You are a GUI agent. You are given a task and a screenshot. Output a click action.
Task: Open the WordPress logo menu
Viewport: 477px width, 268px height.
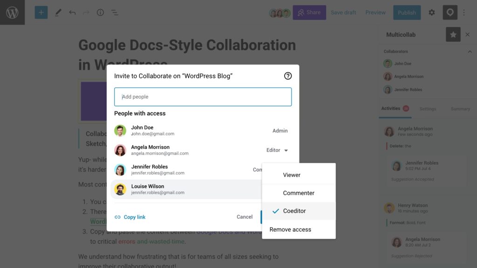click(x=12, y=13)
